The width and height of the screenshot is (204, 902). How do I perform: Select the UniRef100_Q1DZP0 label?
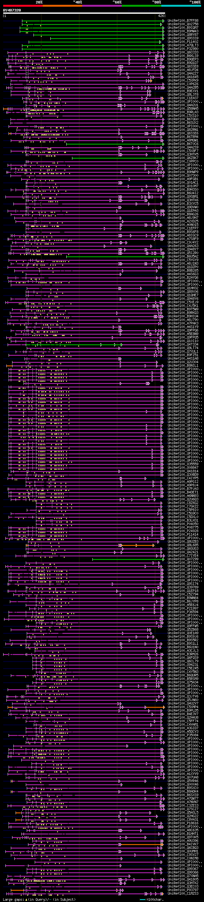click(x=183, y=267)
